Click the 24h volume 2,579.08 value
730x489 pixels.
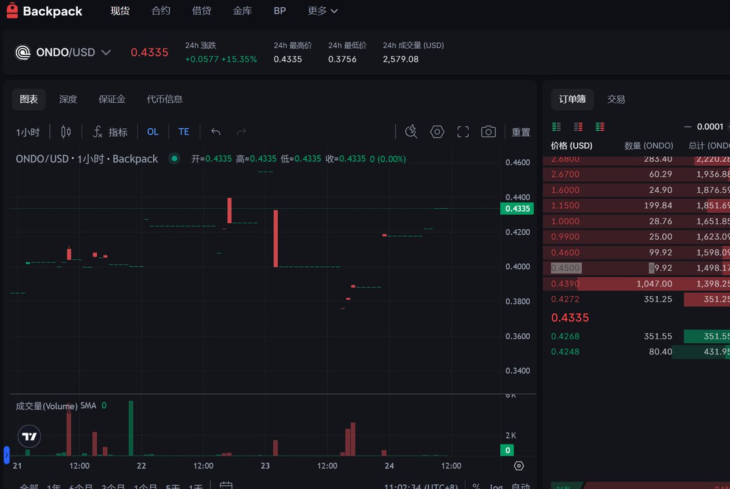click(x=401, y=59)
